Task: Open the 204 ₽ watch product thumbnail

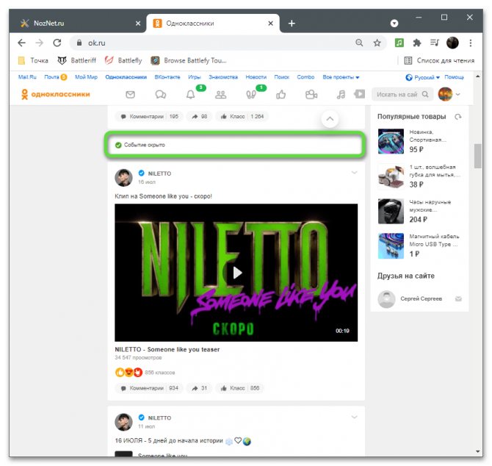Action: [x=391, y=211]
